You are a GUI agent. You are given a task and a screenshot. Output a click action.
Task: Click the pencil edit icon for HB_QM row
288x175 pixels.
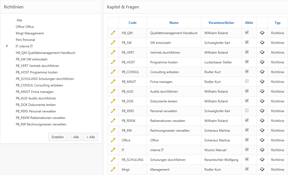[113, 33]
